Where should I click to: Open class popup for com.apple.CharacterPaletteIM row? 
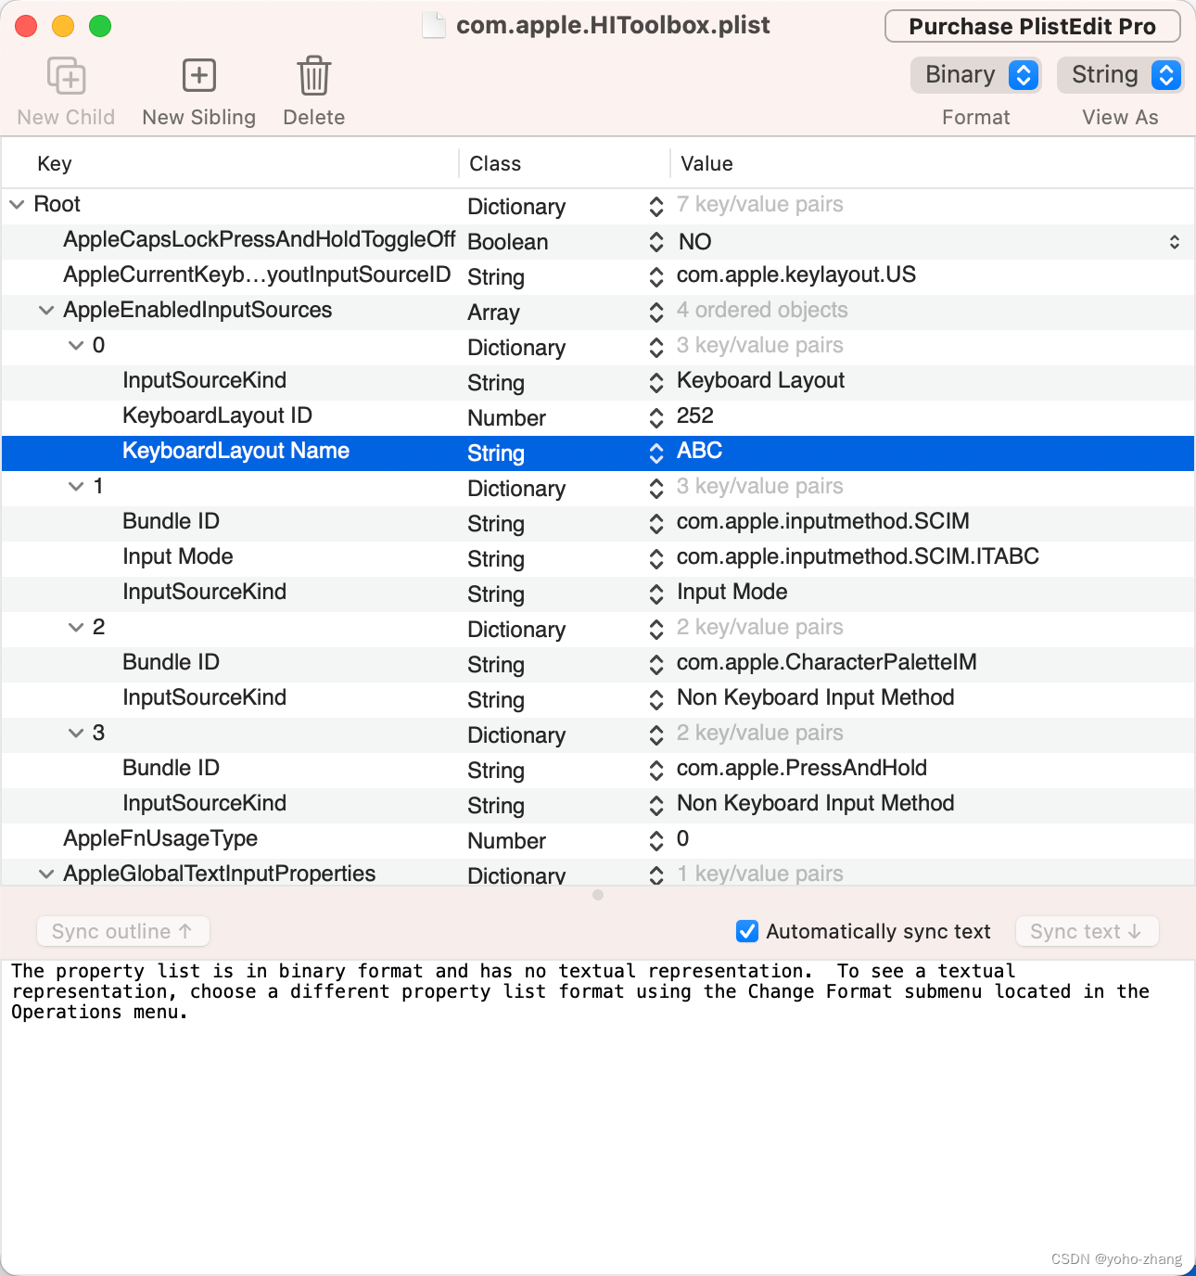pyautogui.click(x=656, y=664)
